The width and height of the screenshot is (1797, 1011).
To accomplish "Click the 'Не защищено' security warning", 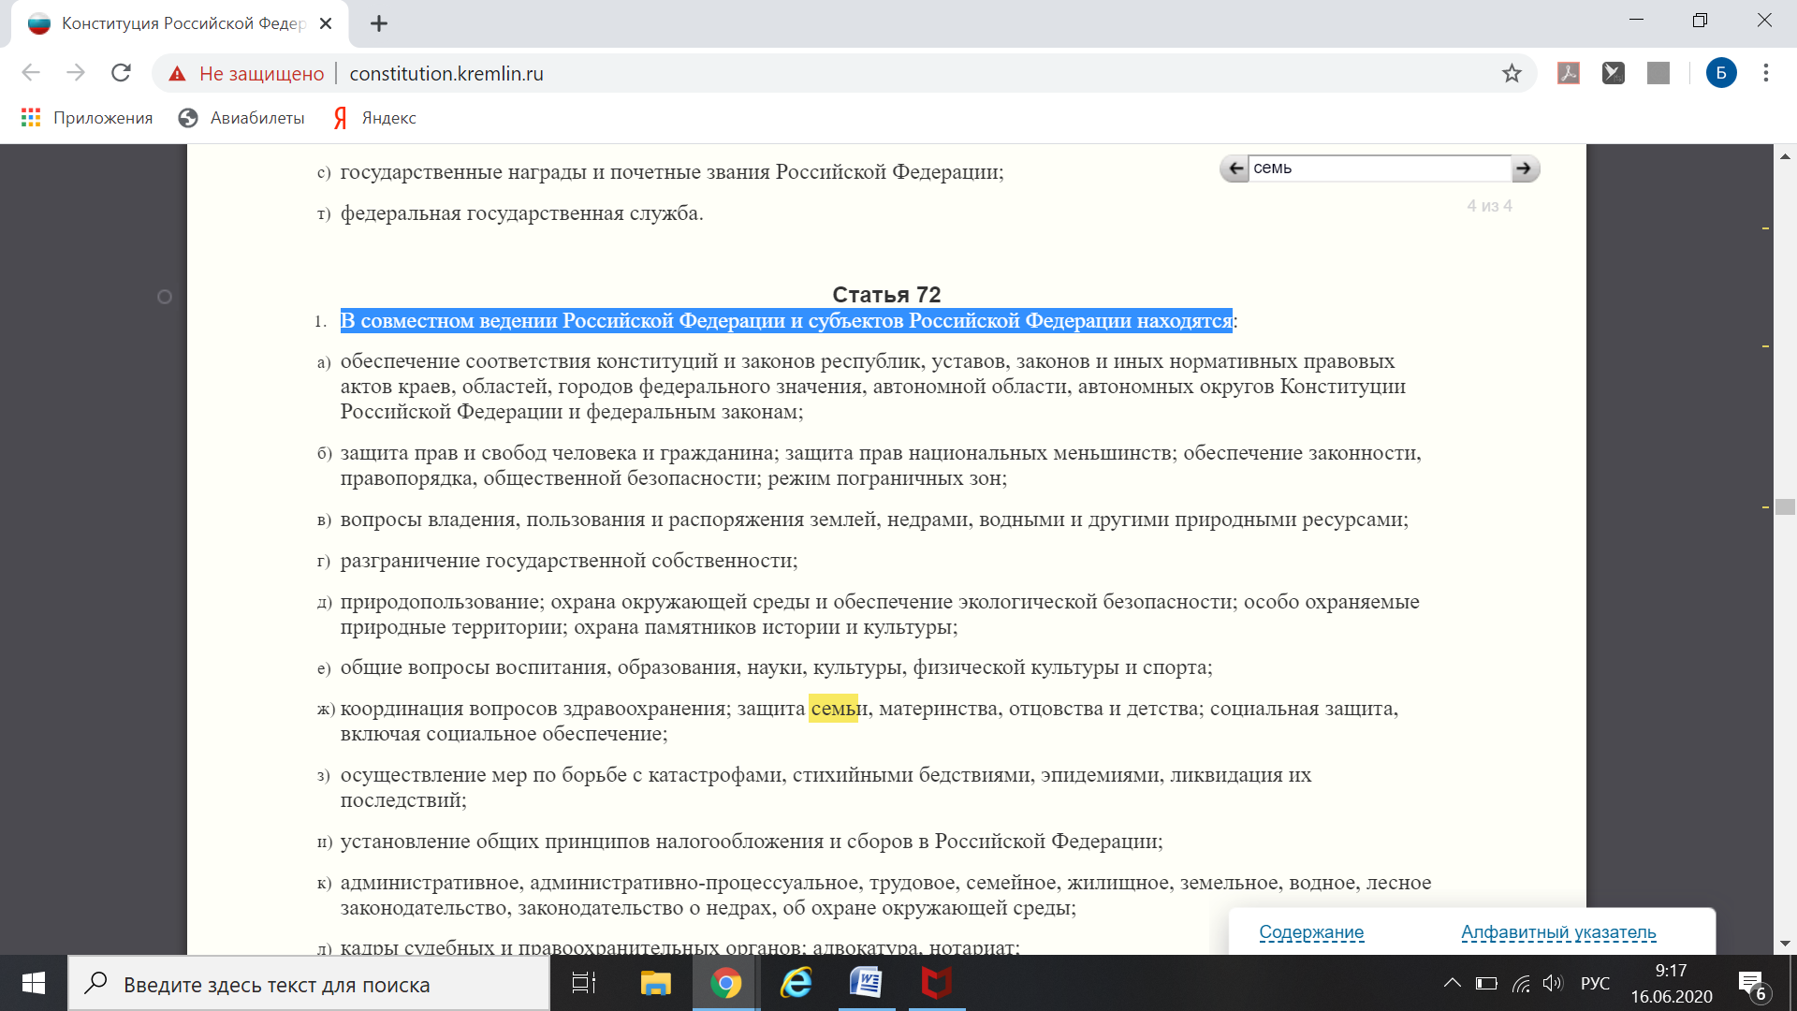I will coord(246,74).
